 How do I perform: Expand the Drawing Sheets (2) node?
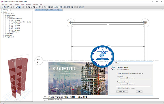click(x=4, y=37)
